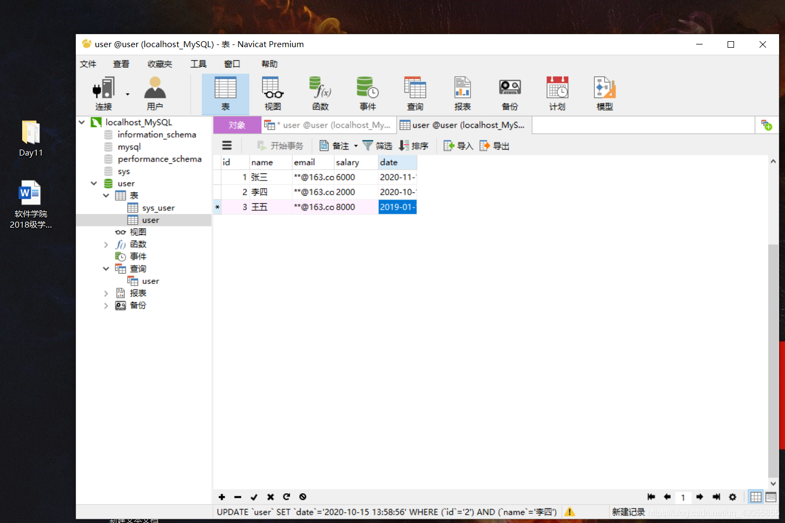Viewport: 785px width, 523px height.
Task: Click the 排序 sort button
Action: click(414, 146)
